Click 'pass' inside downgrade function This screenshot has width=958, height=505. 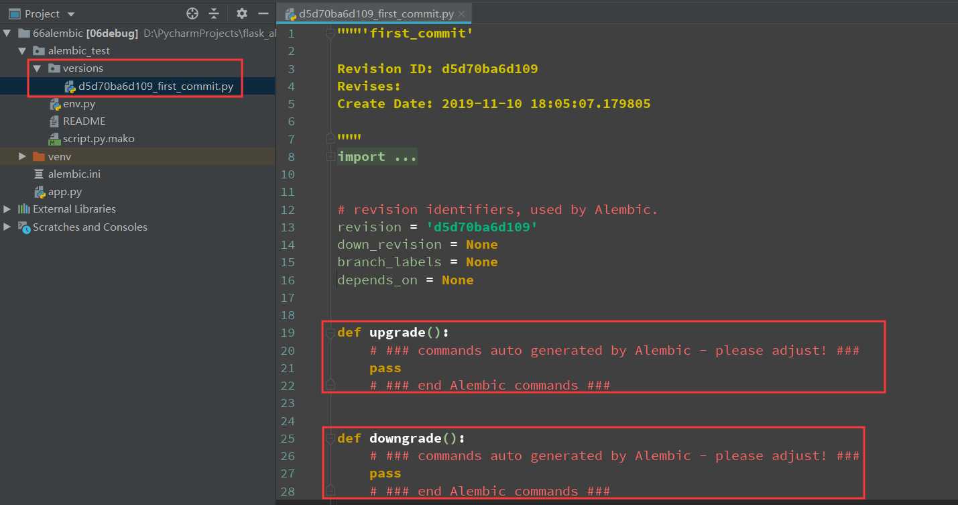tap(385, 473)
